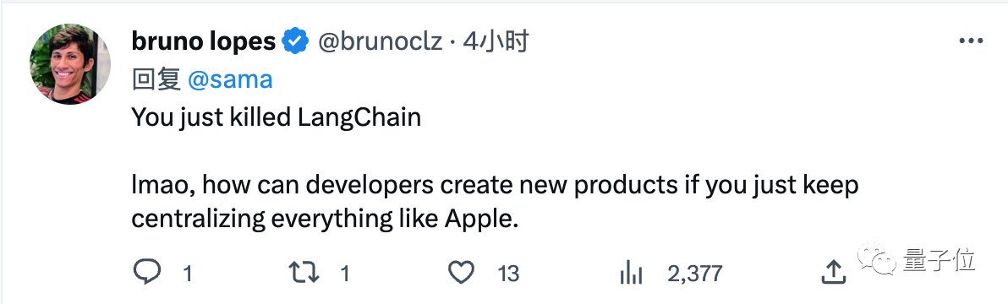Click the 量子位 watermark text
Image resolution: width=1008 pixels, height=304 pixels.
tap(939, 260)
